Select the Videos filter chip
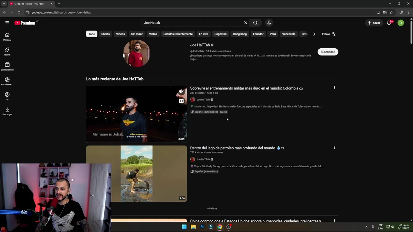This screenshot has width=413, height=232. click(120, 34)
